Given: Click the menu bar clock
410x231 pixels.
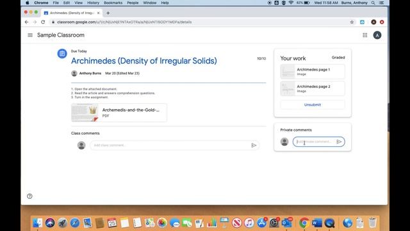Looking at the screenshot, I should pyautogui.click(x=326, y=3).
